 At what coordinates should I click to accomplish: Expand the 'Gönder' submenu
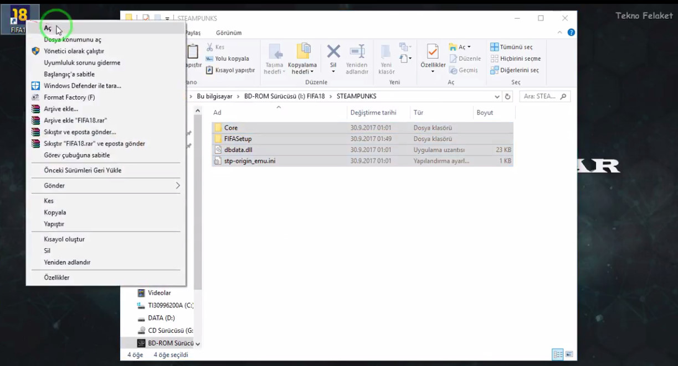(106, 186)
